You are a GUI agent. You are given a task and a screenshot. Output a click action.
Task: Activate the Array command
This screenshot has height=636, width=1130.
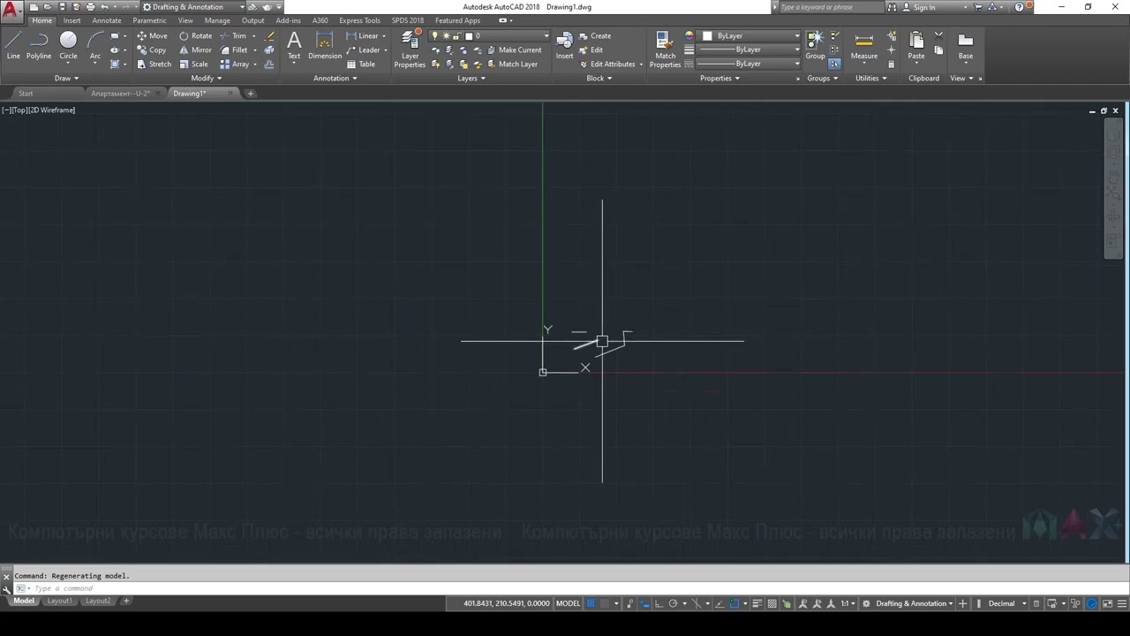tap(236, 64)
